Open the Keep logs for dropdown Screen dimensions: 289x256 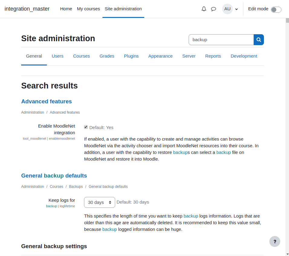[99, 202]
